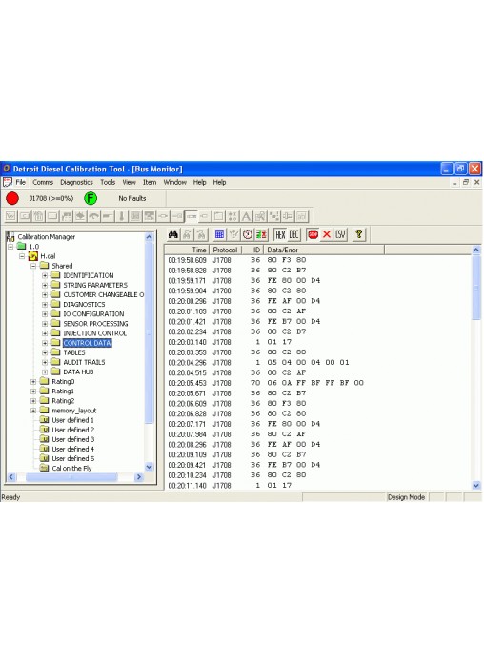Click the H.cal file icon in tree
Viewport: 484px width, 663px height.
point(33,256)
